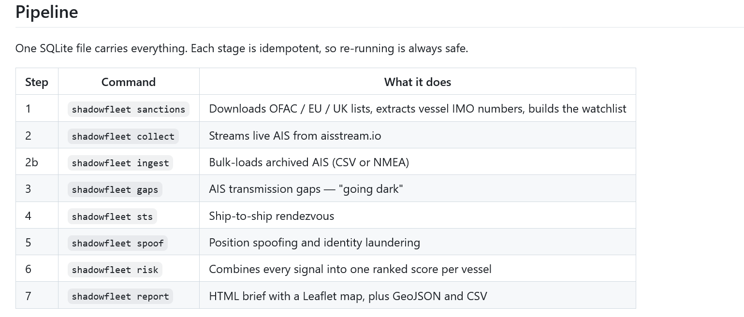This screenshot has width=744, height=317.
Task: Click the What it does column header
Action: point(418,82)
